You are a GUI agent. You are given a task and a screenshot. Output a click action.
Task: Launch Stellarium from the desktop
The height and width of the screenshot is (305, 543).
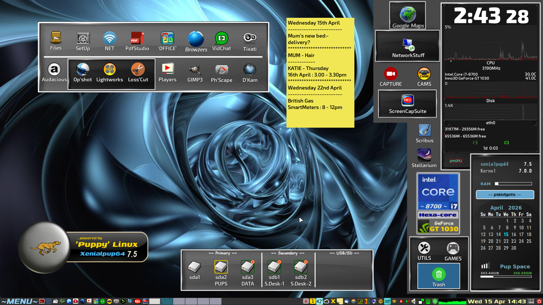(x=424, y=155)
